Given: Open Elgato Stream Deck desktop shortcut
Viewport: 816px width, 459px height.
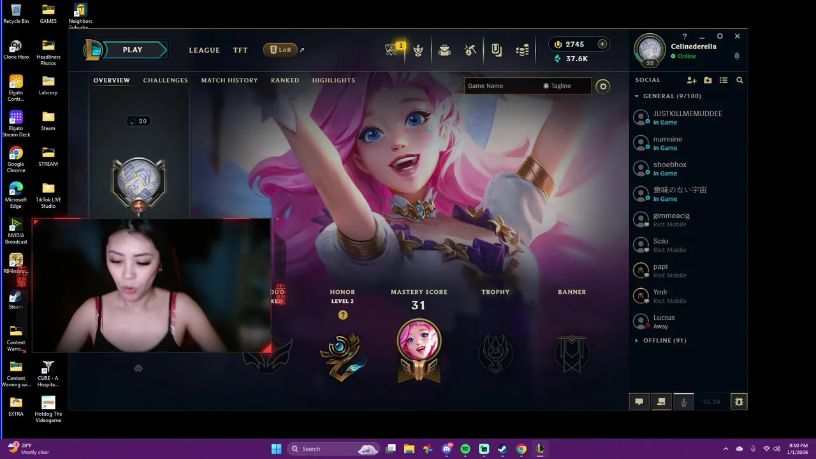Looking at the screenshot, I should tap(16, 124).
